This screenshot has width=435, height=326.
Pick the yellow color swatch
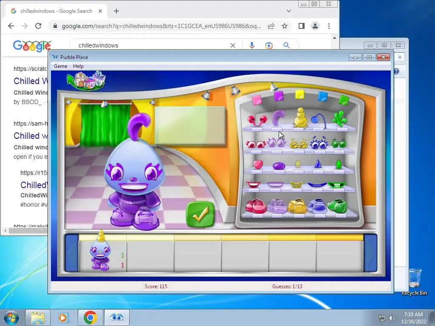(299, 94)
